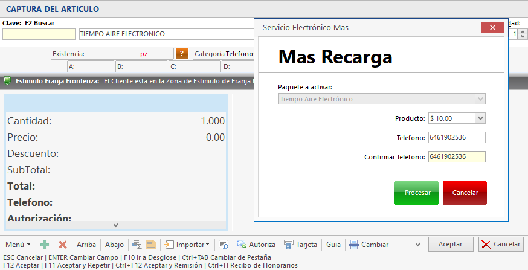The image size is (528, 270).
Task: Click the bottom Cancelar button with red X
Action: 501,245
